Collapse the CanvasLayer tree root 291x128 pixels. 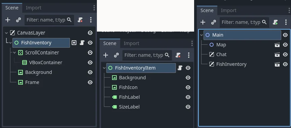click(6, 33)
